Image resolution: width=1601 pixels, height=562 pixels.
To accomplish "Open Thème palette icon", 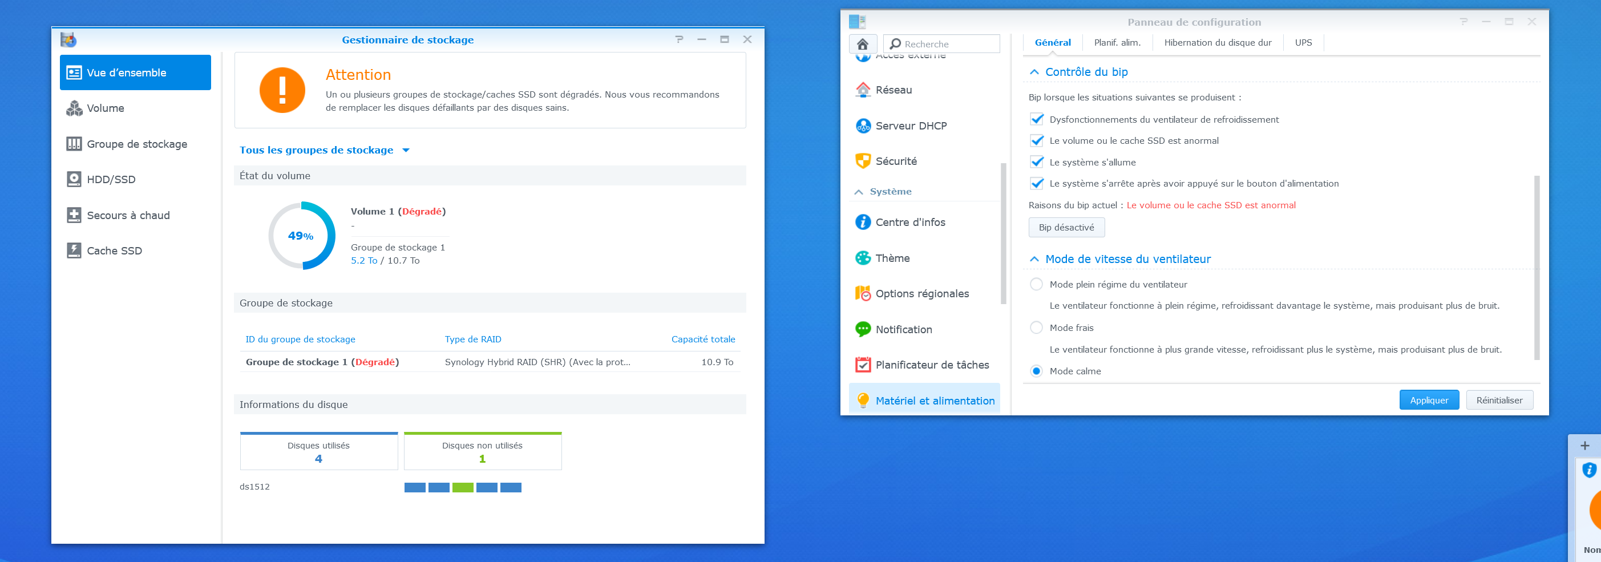I will [x=863, y=258].
